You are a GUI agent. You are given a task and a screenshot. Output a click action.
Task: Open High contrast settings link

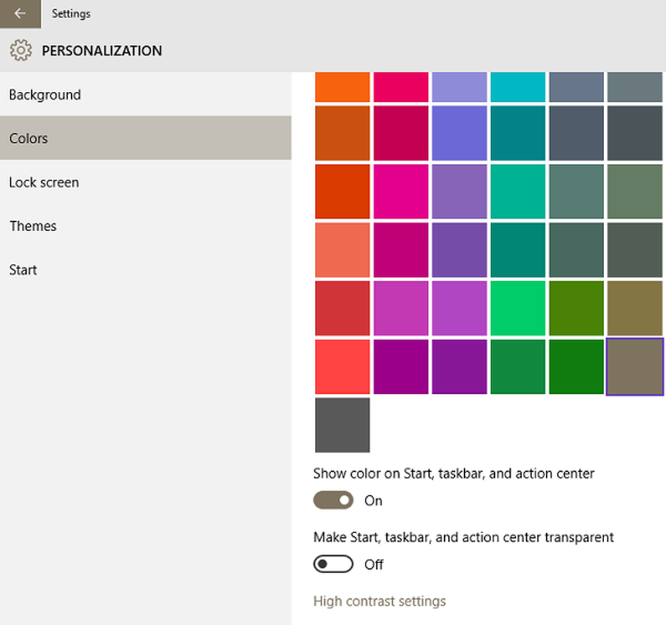tap(380, 601)
